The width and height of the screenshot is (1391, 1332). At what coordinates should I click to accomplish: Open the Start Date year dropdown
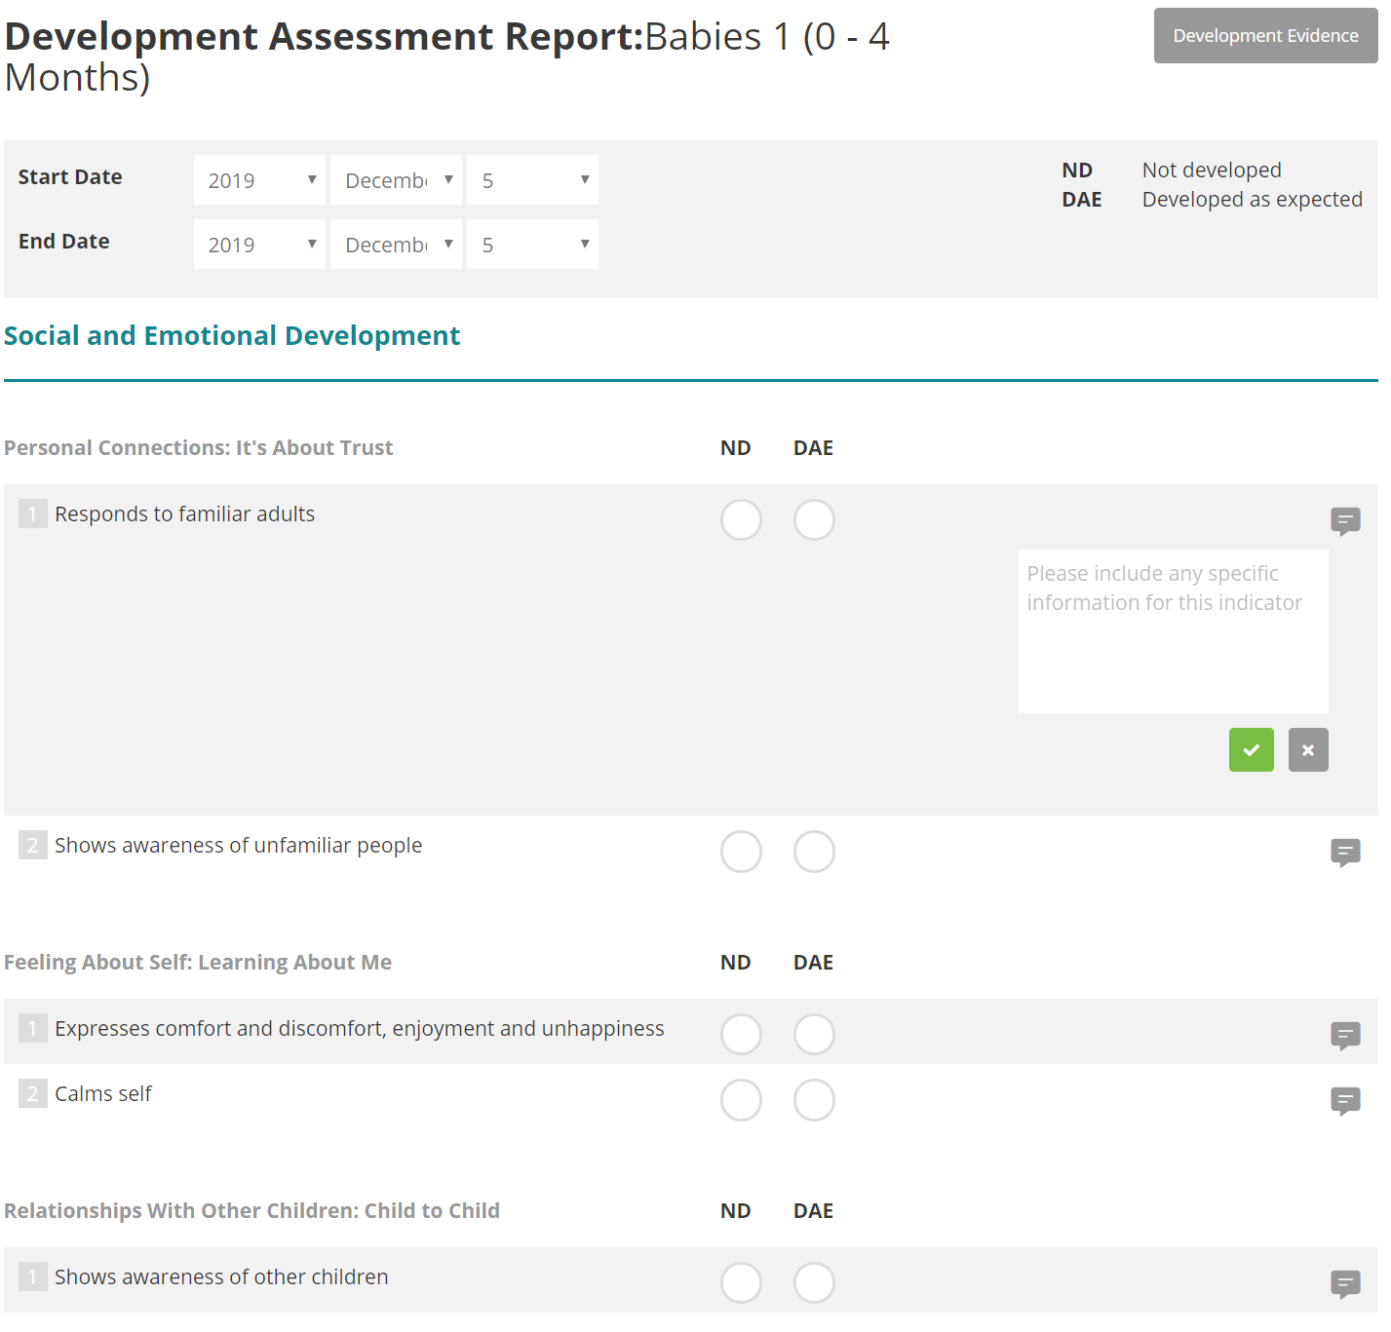(259, 179)
